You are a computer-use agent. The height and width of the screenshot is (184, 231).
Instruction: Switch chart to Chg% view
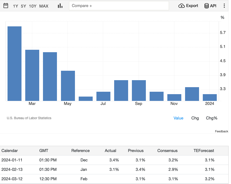click(x=212, y=118)
